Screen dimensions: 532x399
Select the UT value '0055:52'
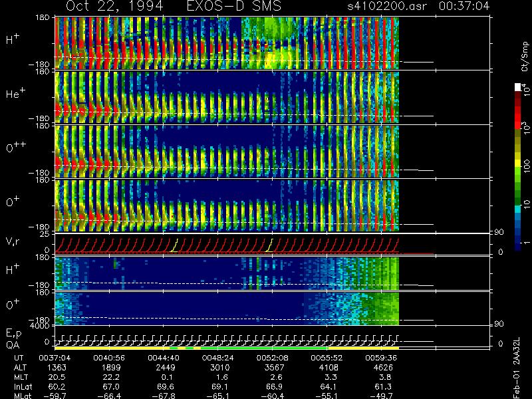pos(327,358)
